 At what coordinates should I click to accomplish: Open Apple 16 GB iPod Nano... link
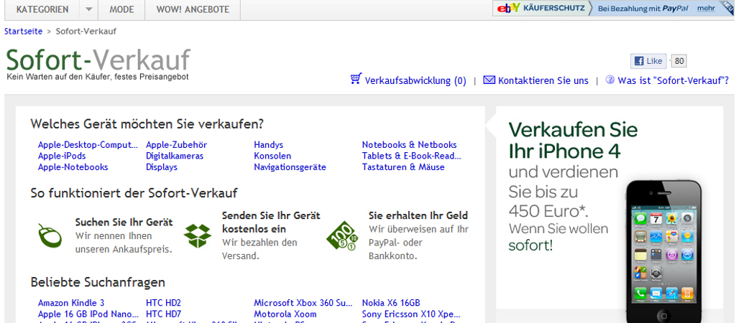point(88,314)
